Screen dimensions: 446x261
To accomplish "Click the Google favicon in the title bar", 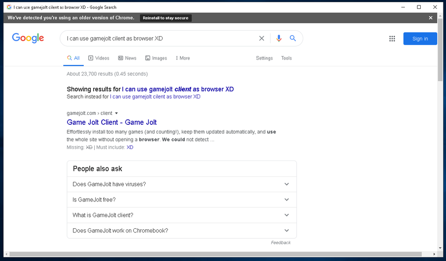I will (9, 7).
